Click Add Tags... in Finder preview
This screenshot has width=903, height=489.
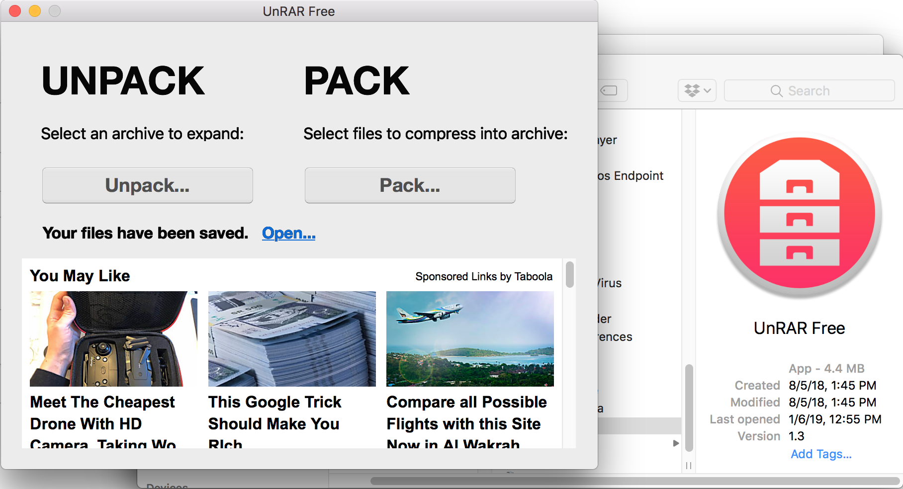point(821,454)
